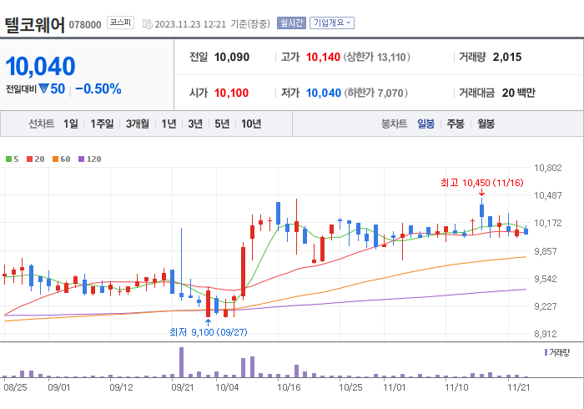Open the 10년 line chart
The image size is (584, 409).
(251, 124)
